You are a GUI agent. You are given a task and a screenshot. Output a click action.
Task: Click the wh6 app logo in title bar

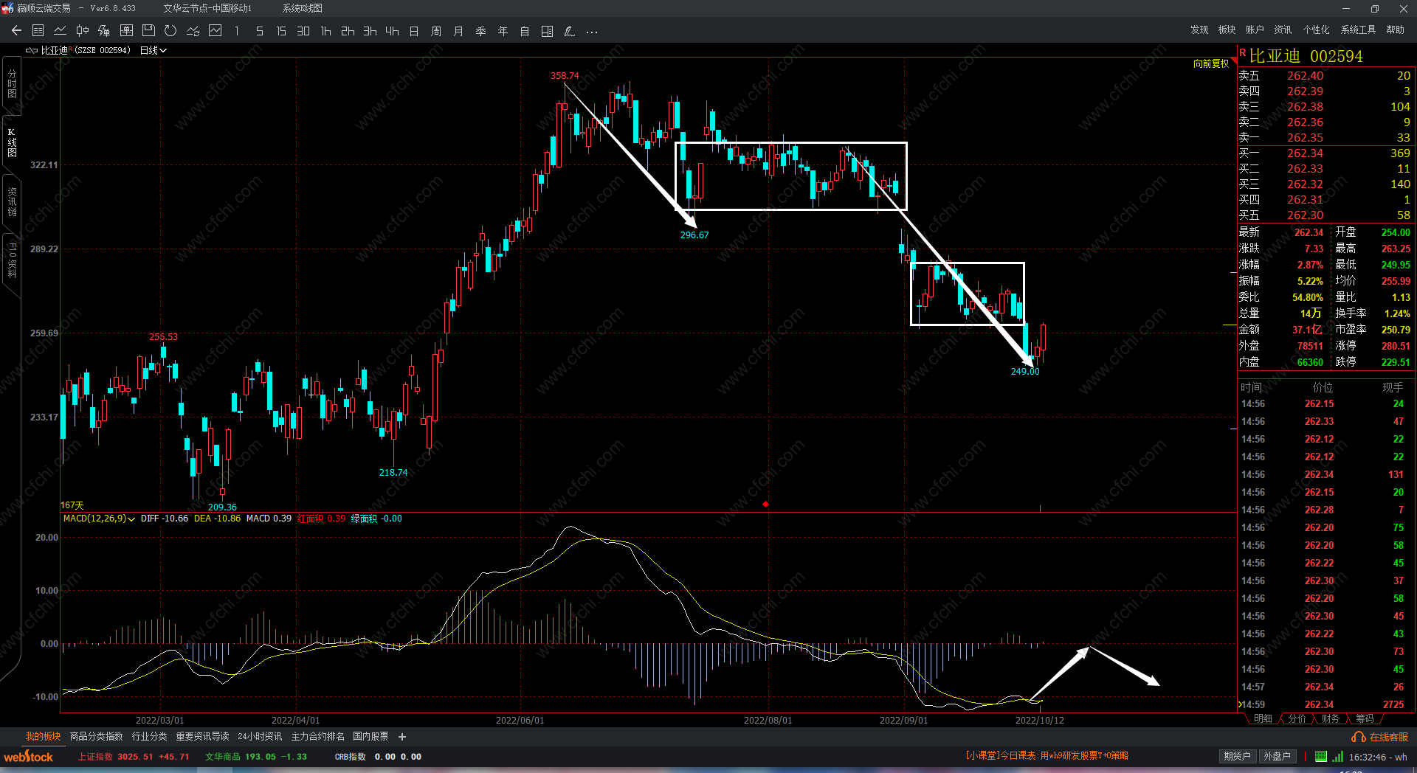coord(7,8)
